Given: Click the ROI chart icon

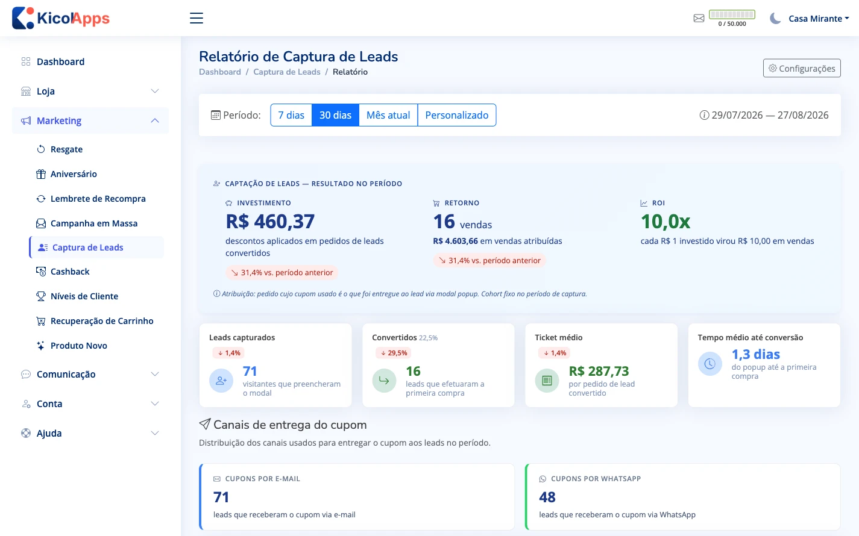Looking at the screenshot, I should (x=644, y=203).
